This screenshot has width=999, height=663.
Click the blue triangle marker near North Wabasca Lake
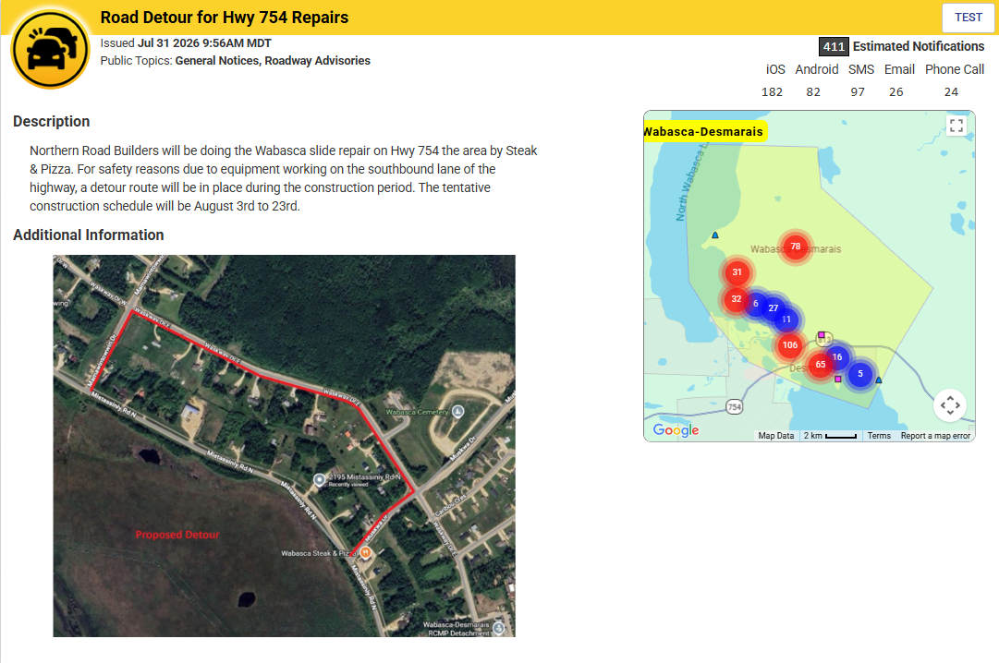point(715,235)
